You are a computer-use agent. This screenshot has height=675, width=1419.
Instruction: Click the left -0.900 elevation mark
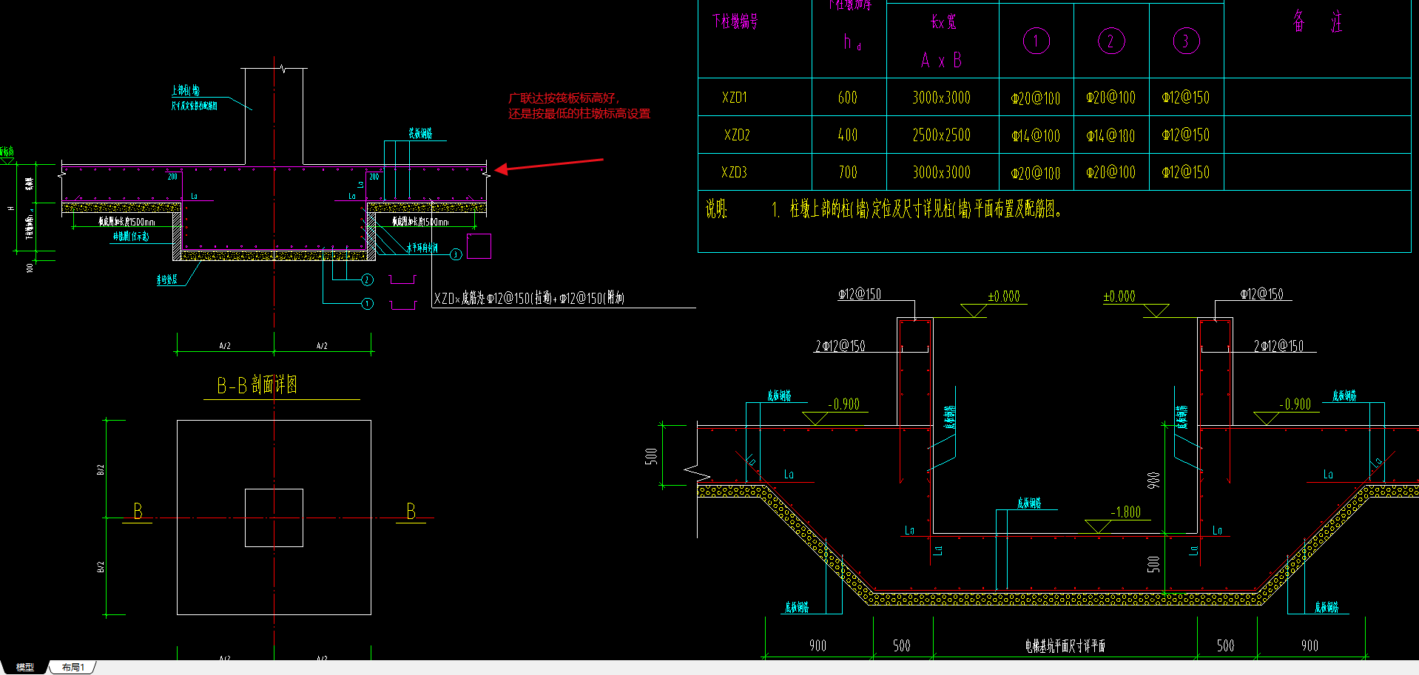[844, 404]
